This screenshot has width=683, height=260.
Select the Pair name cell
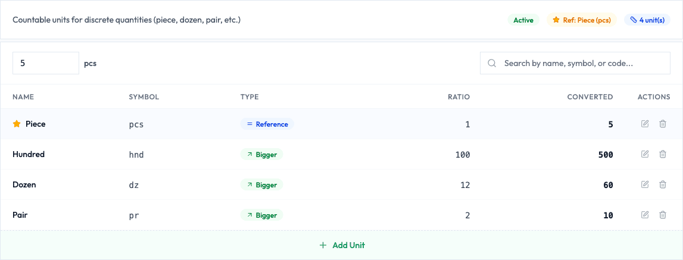20,215
